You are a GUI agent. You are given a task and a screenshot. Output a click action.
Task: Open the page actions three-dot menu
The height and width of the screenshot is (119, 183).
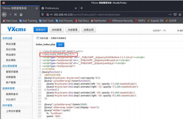coord(170,15)
